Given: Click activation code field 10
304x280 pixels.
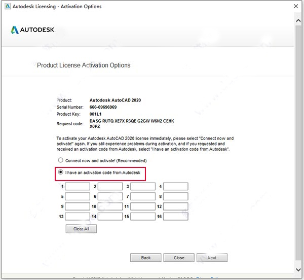Looking at the screenshot, I should [110, 206].
